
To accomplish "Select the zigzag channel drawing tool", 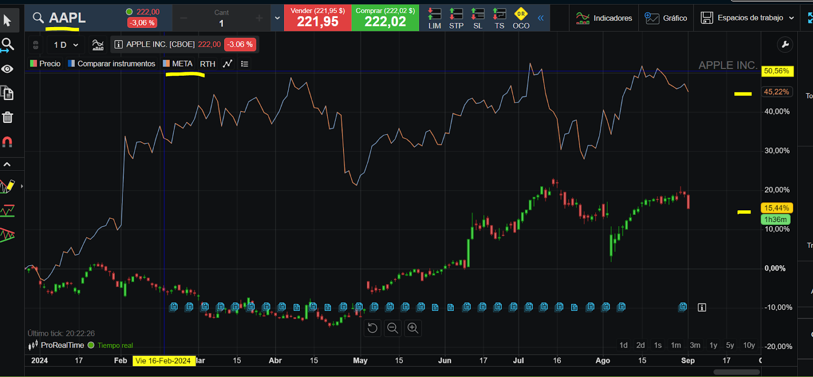I will pos(8,235).
